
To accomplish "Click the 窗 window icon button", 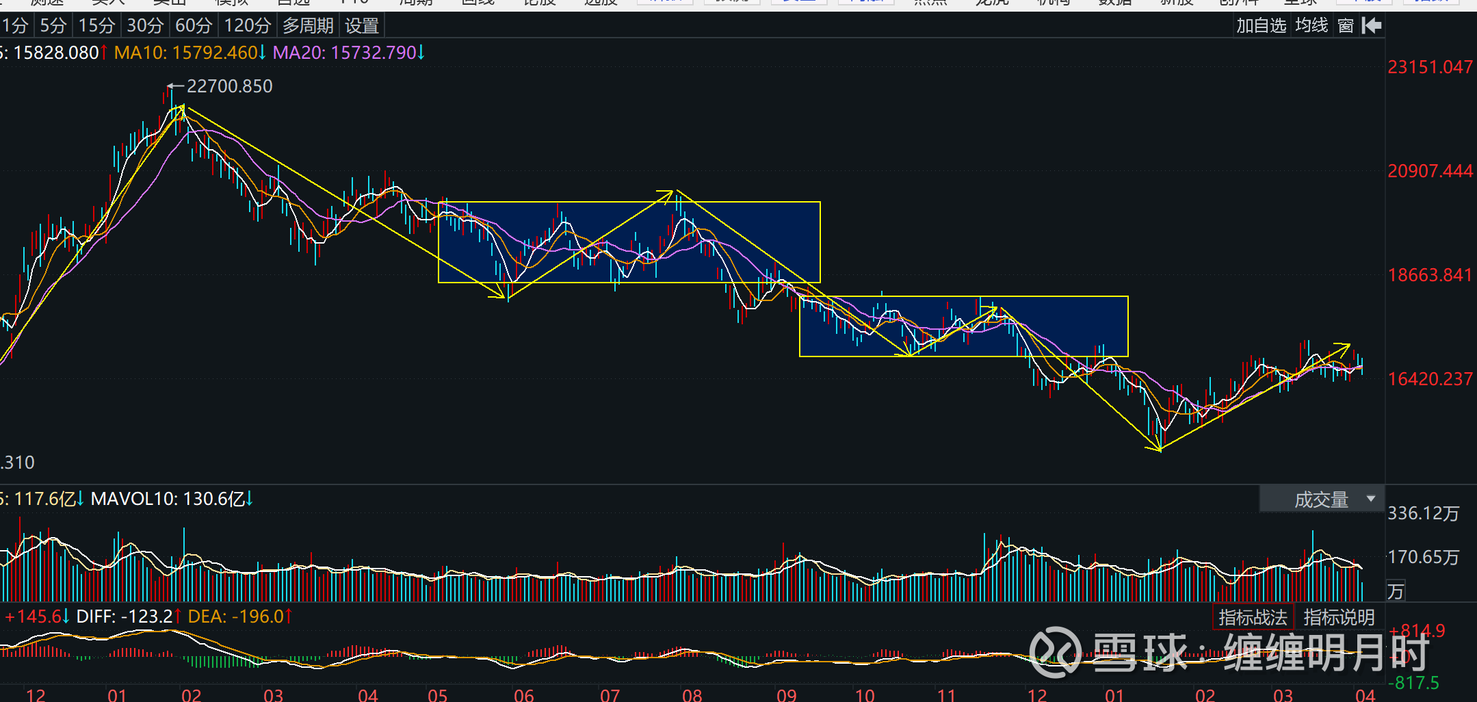I will click(x=1346, y=26).
